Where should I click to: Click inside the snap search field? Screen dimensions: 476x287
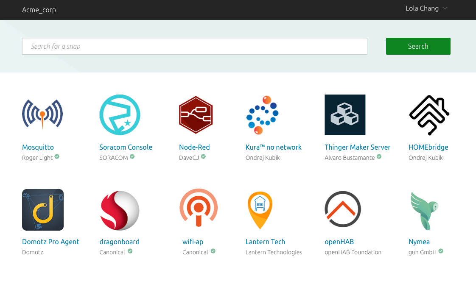point(194,46)
